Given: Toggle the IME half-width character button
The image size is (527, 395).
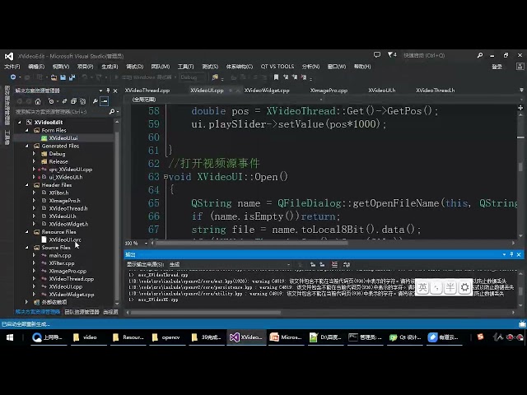Looking at the screenshot, I should point(450,287).
